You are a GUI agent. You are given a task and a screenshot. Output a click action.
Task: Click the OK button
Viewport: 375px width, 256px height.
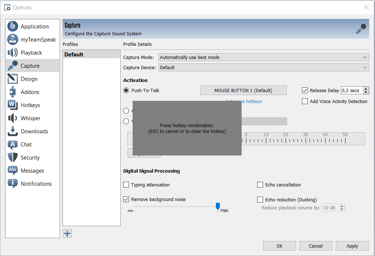pos(279,246)
